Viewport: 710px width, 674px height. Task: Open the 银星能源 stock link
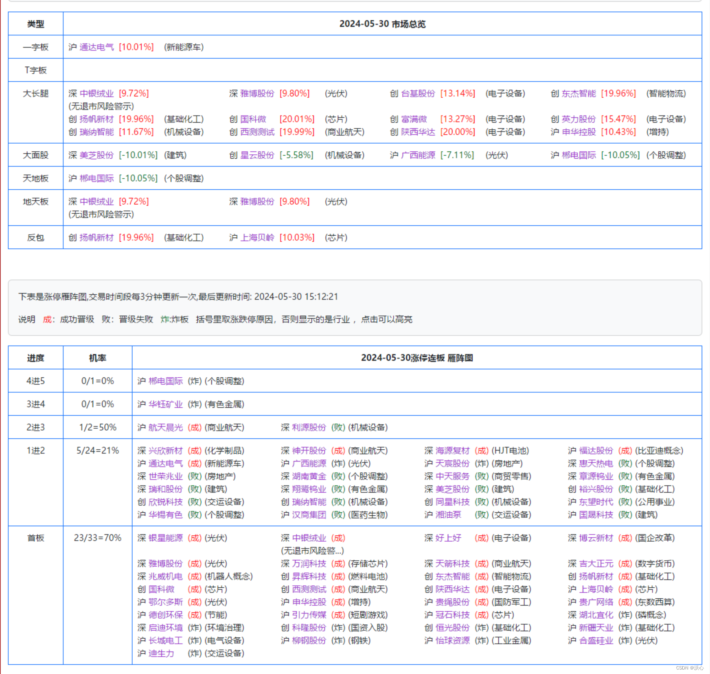point(166,538)
